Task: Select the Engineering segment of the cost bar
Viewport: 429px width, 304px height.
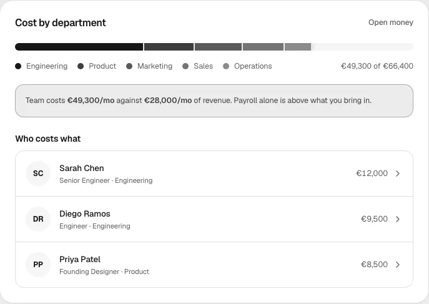Action: tap(79, 47)
